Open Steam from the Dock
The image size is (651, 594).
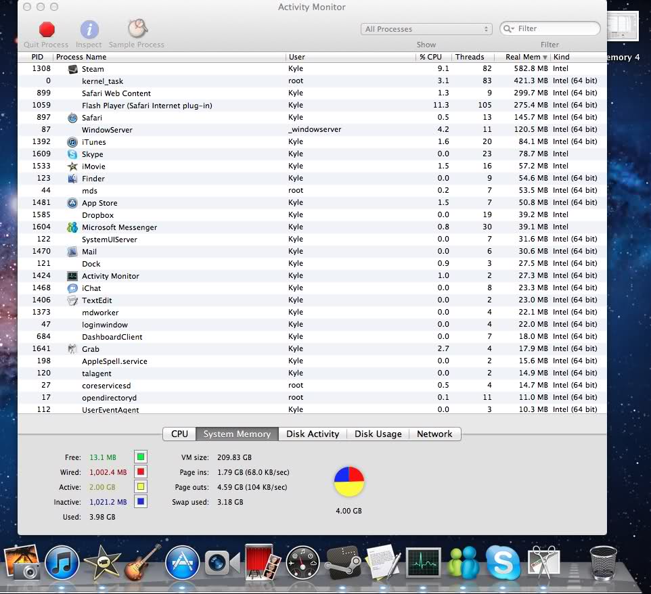coord(343,563)
